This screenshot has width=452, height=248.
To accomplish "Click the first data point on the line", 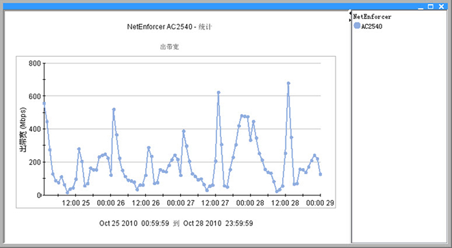I will tap(44, 103).
